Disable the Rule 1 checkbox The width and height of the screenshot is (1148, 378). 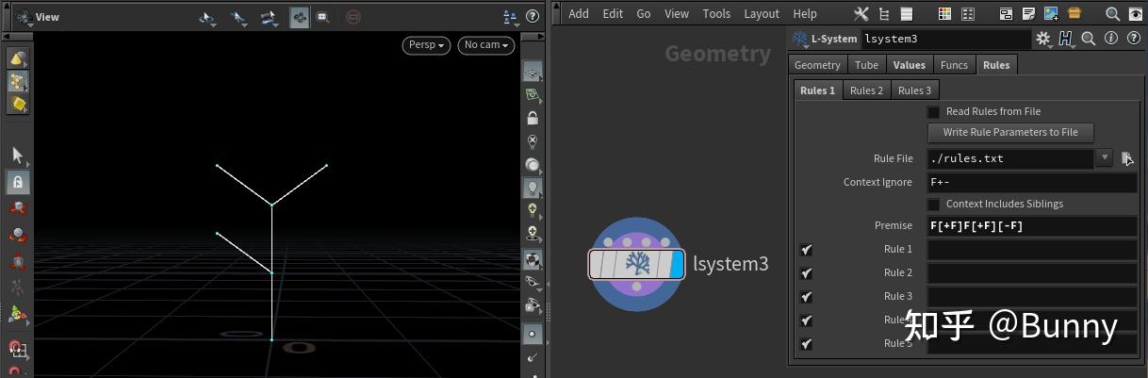tap(806, 250)
